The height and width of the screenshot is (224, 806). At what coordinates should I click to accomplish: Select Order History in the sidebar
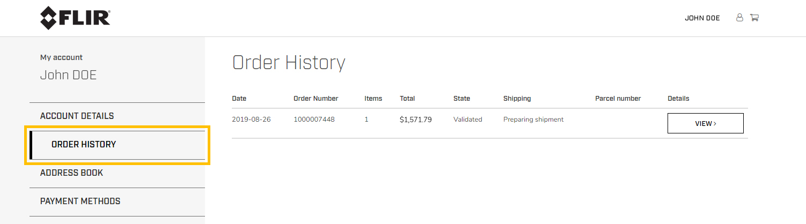point(84,144)
